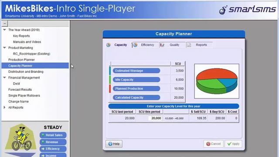Click the Revenue indicator dot
Screen dimensions: 279x157
43,142
